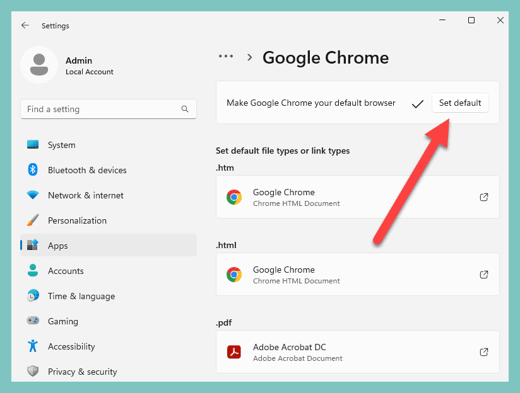
Task: Open Privacy & security settings
Action: 109,372
